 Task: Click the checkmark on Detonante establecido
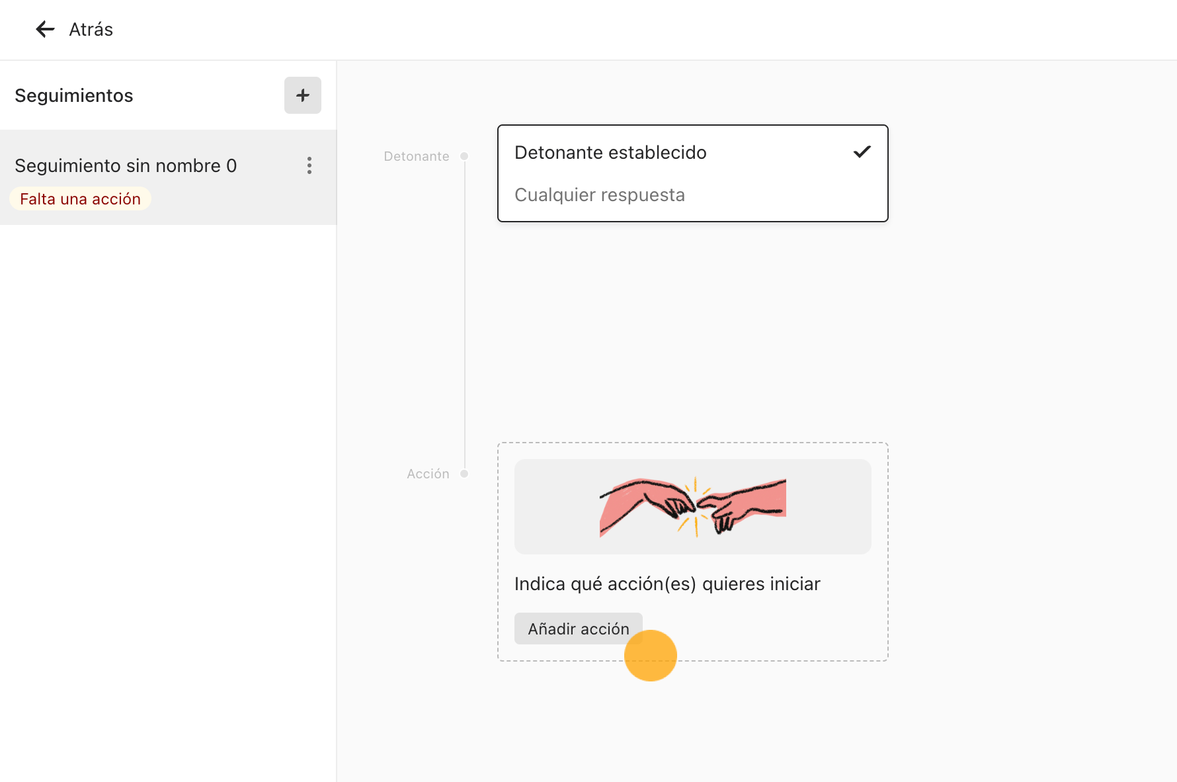click(x=862, y=152)
